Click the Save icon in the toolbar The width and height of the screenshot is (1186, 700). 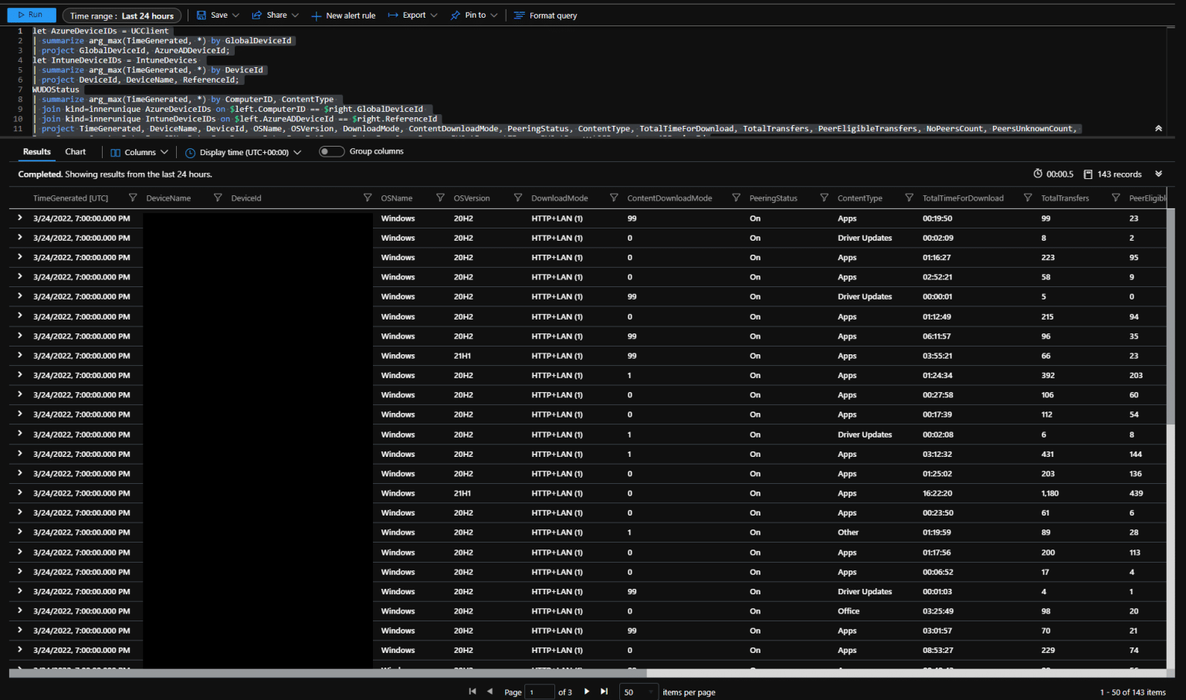click(202, 15)
